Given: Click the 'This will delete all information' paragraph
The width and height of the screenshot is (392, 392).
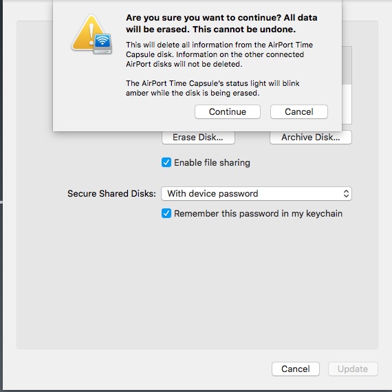Looking at the screenshot, I should pos(219,54).
